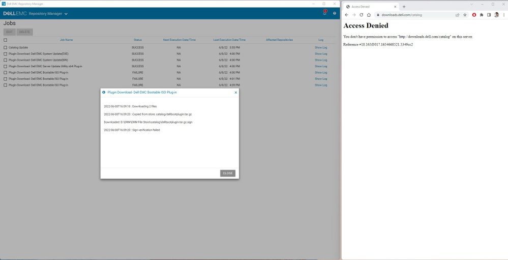Check the System Update(EXE) job checkbox
This screenshot has height=260, width=508.
tap(5, 54)
